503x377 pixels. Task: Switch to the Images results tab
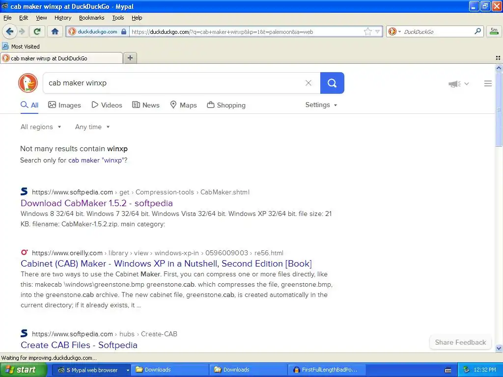click(x=64, y=105)
